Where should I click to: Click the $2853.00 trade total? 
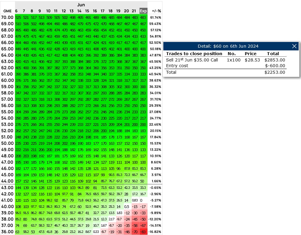click(275, 60)
